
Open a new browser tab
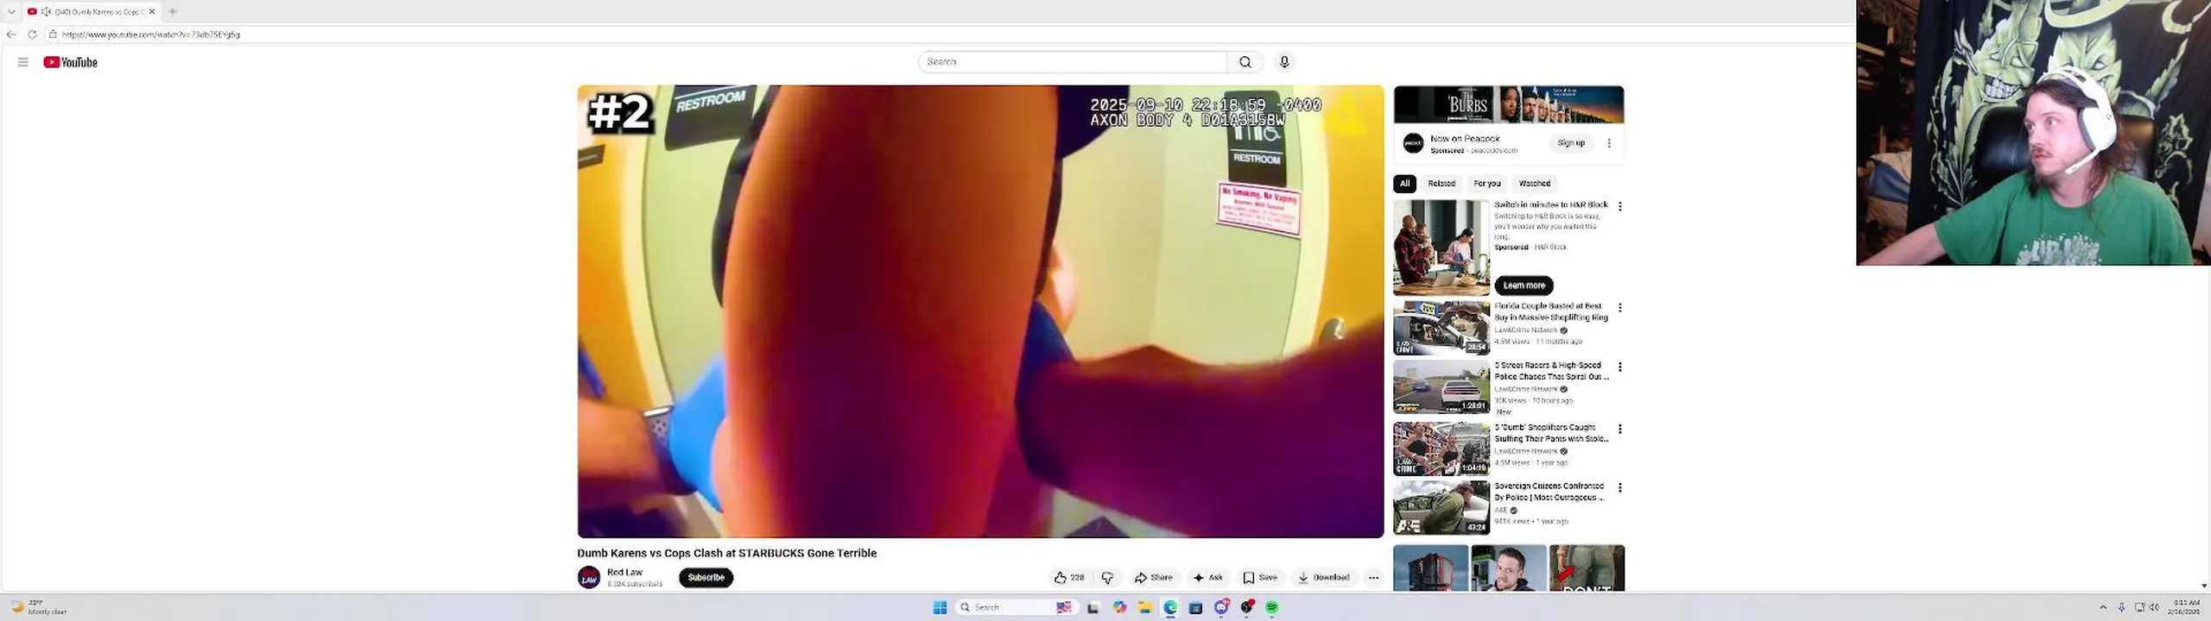pos(173,11)
